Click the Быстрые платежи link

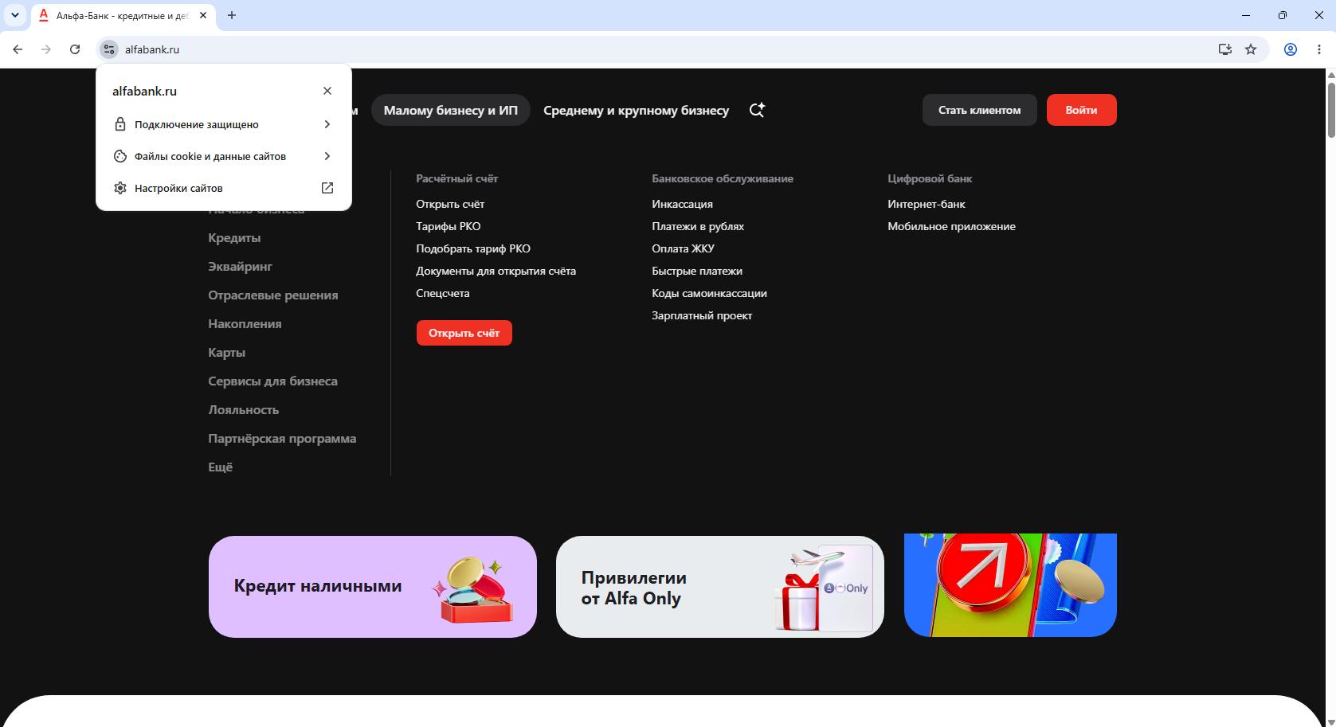coord(697,271)
